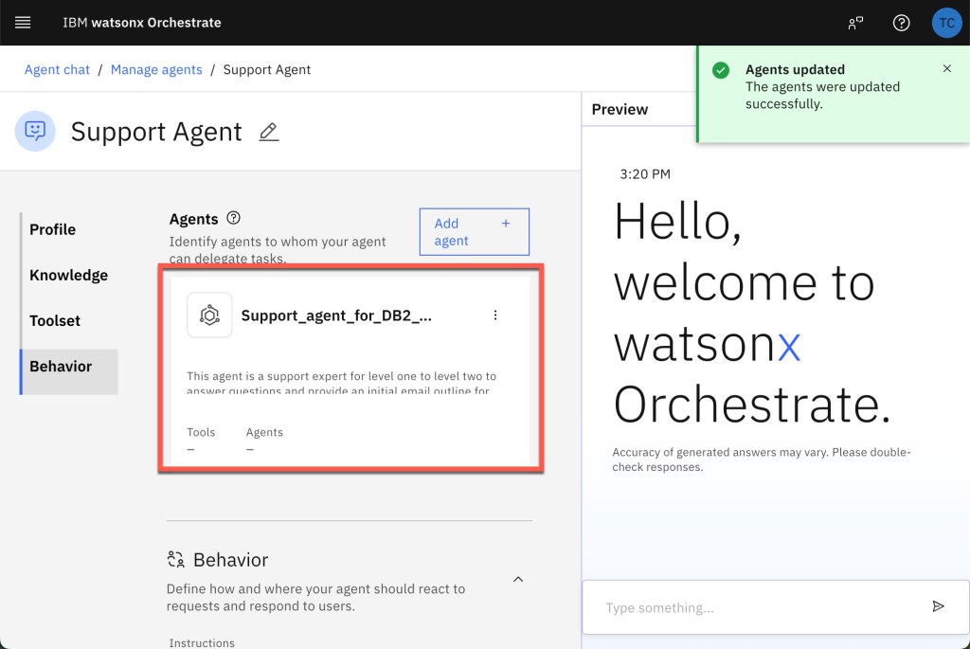The image size is (970, 649).
Task: Click the Add agent button
Action: point(474,232)
